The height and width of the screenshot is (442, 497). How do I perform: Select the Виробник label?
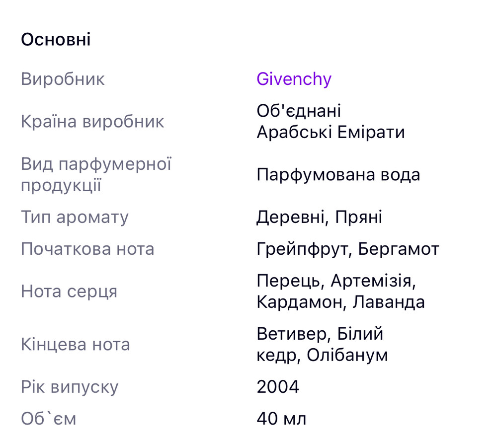pos(63,79)
